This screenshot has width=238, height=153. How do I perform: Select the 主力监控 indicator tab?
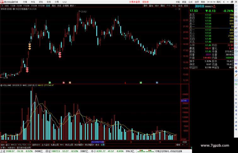[x=45, y=145]
